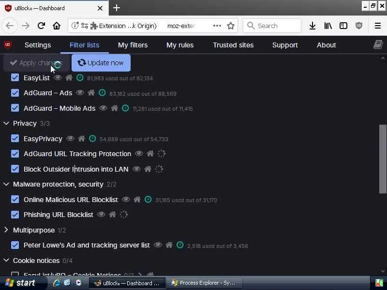The image size is (387, 290).
Task: Open page actions ellipsis menu
Action: 217,26
